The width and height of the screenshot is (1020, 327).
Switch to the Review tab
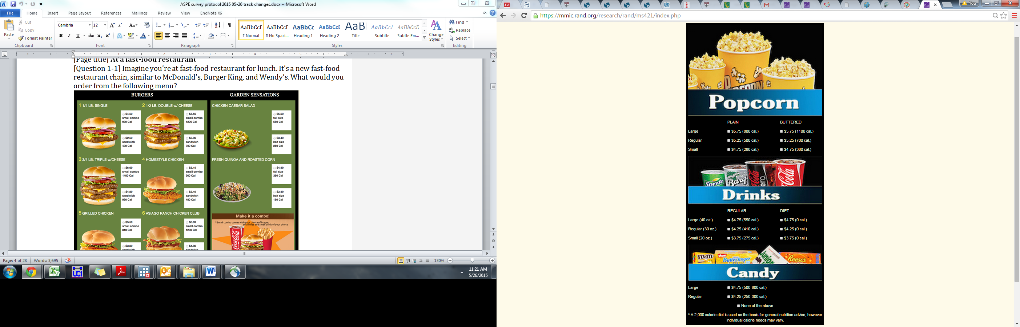click(164, 13)
